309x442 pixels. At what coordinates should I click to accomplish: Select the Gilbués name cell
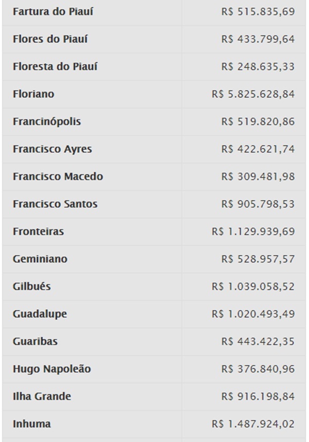coord(31,287)
